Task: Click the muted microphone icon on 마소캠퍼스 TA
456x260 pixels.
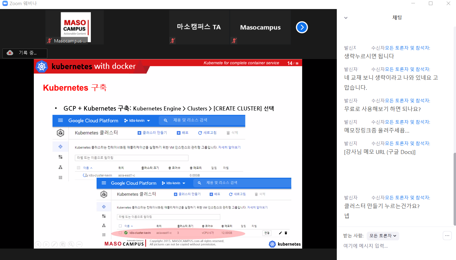Action: [x=173, y=41]
